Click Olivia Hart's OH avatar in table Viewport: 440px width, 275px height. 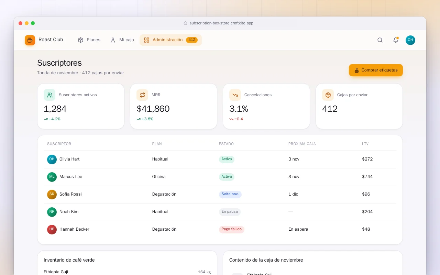pos(52,159)
